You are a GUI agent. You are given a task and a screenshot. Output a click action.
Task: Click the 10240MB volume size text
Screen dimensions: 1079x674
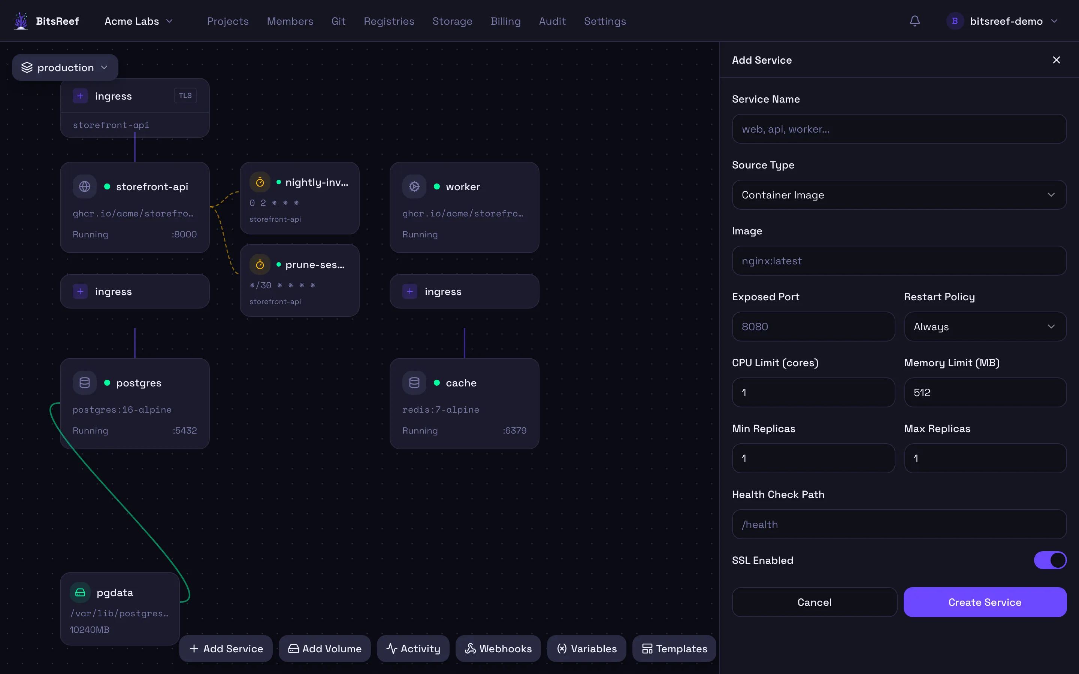coord(89,629)
